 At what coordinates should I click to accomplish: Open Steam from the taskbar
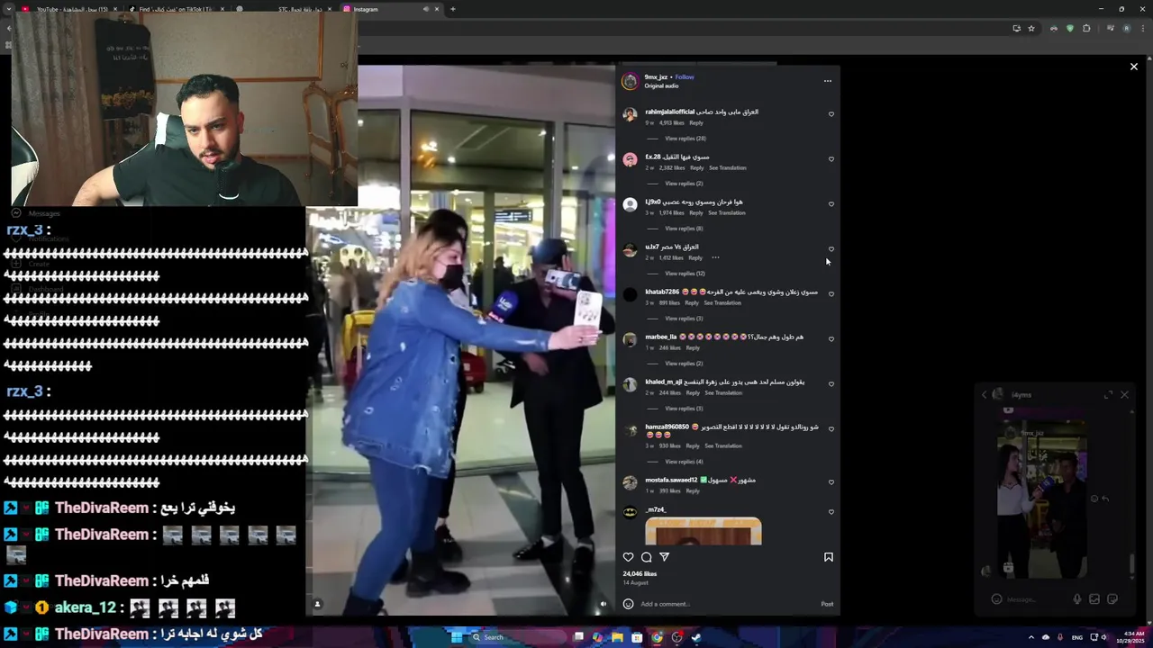(696, 637)
